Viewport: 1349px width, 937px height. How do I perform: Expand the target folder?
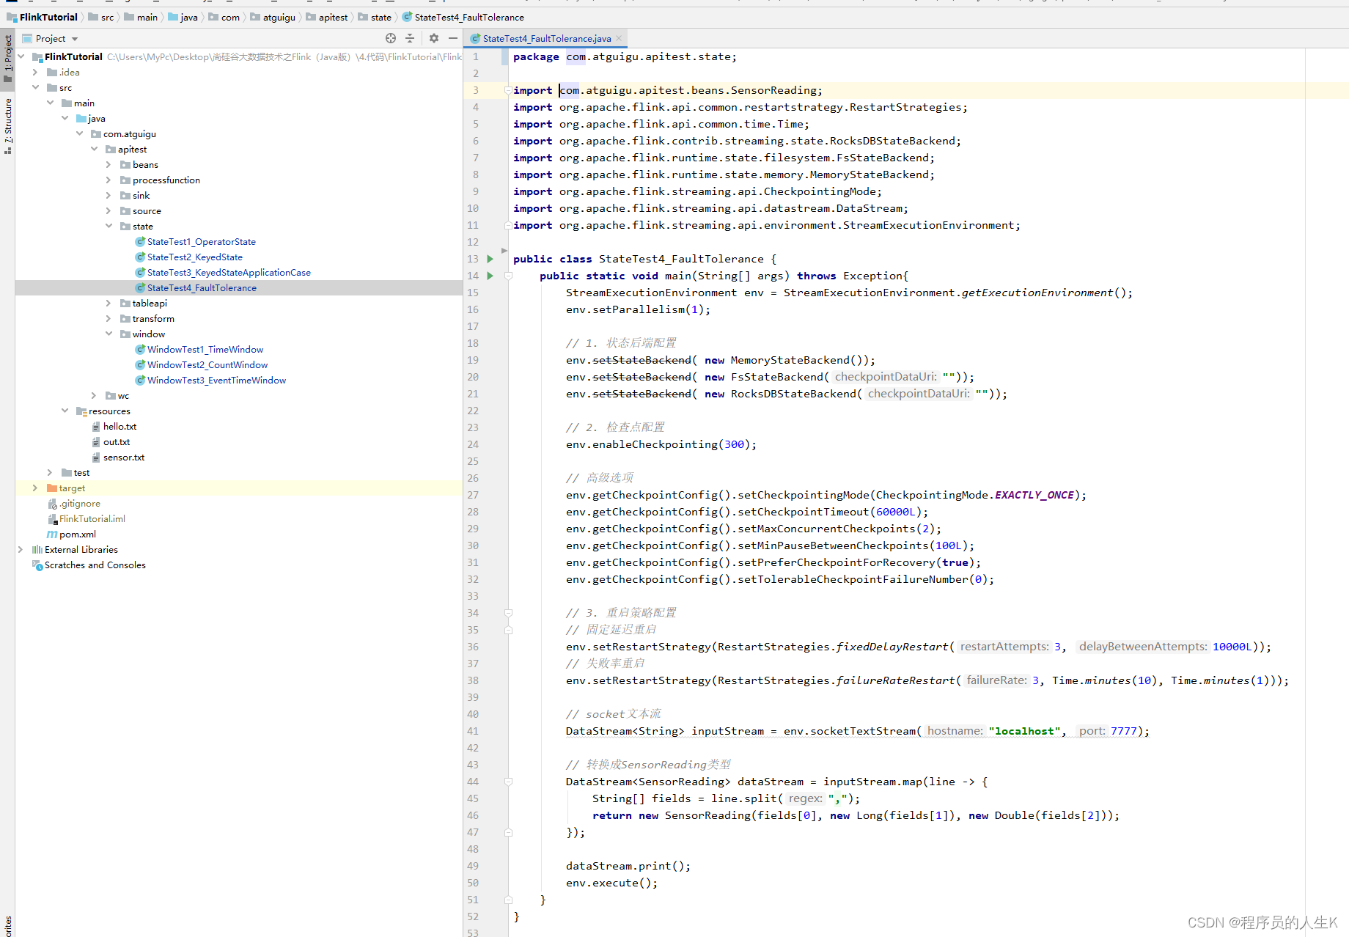[x=34, y=488]
